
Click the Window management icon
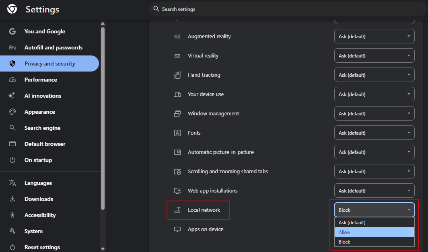177,113
